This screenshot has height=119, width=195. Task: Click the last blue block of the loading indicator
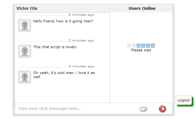pos(153,46)
